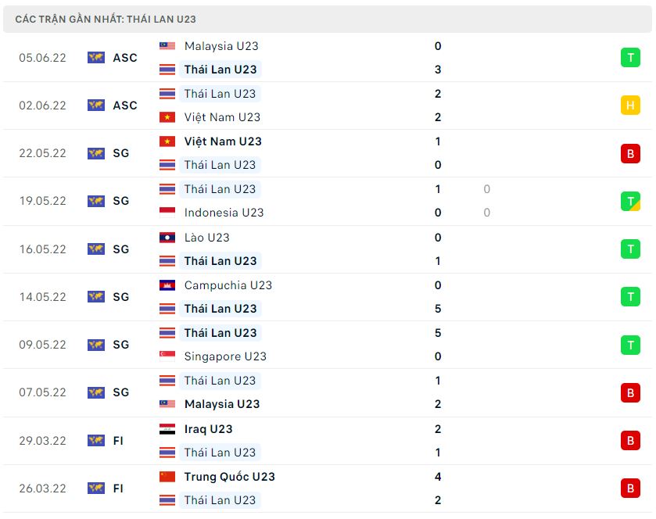The image size is (656, 519).
Task: Click the Malaysia flag icon in 05.06.22 match
Action: click(167, 46)
